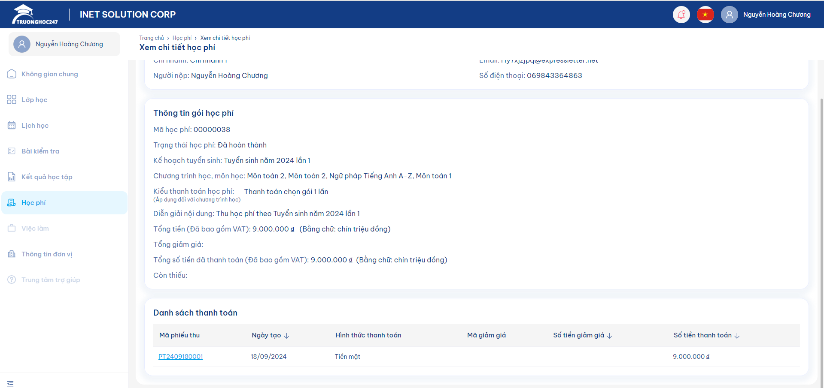Collapse the sidebar using bottom menu icon
The width and height of the screenshot is (824, 388).
[x=10, y=383]
